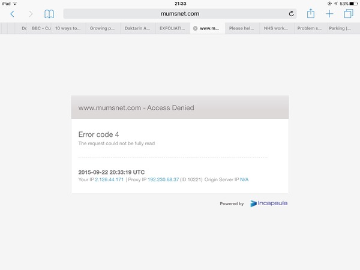360x270 pixels.
Task: Tap the Wi-Fi status icon
Action: (15, 4)
